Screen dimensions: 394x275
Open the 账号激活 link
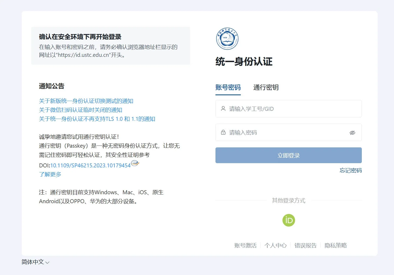click(245, 246)
